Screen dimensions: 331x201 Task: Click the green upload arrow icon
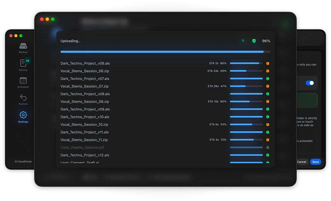tap(243, 41)
